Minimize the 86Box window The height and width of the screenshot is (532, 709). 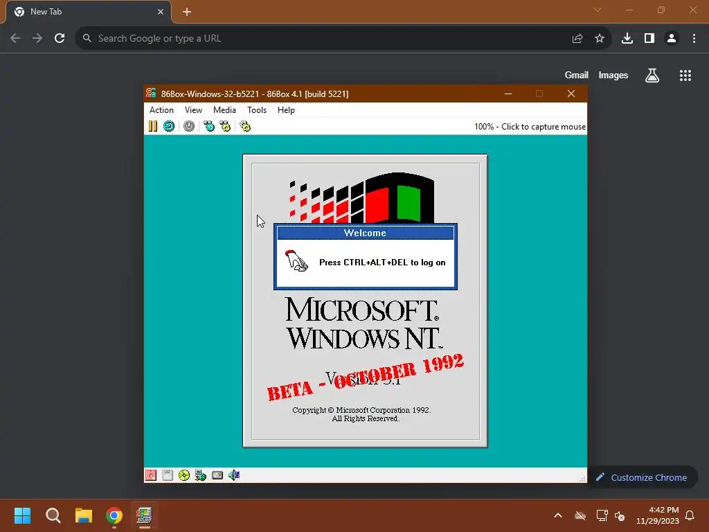pyautogui.click(x=508, y=94)
